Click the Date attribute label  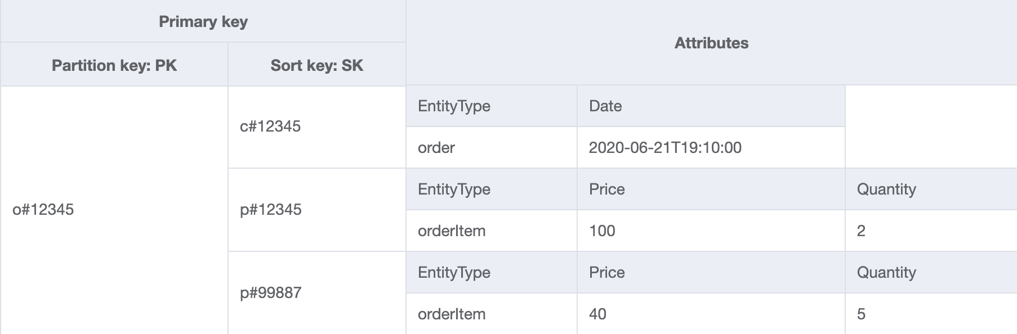(x=711, y=106)
